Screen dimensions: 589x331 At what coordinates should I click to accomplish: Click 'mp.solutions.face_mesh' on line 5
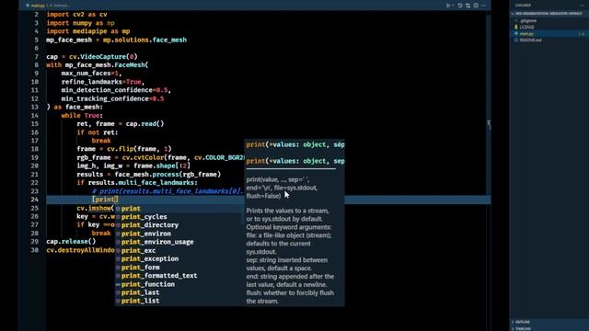(144, 40)
